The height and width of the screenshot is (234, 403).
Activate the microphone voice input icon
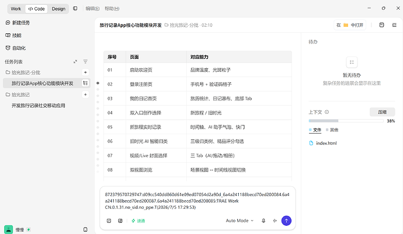(263, 221)
